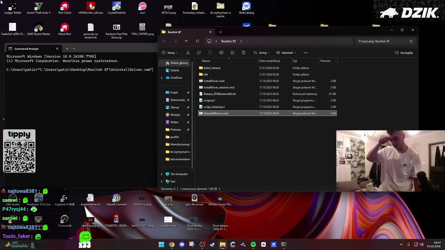Toggle the Szczegóły details pane
445x250 pixels.
404,53
